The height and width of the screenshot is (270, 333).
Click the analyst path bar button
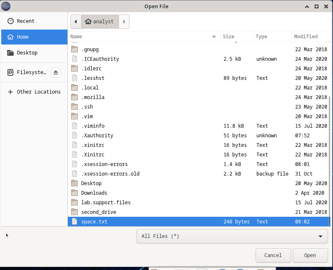[x=100, y=22]
